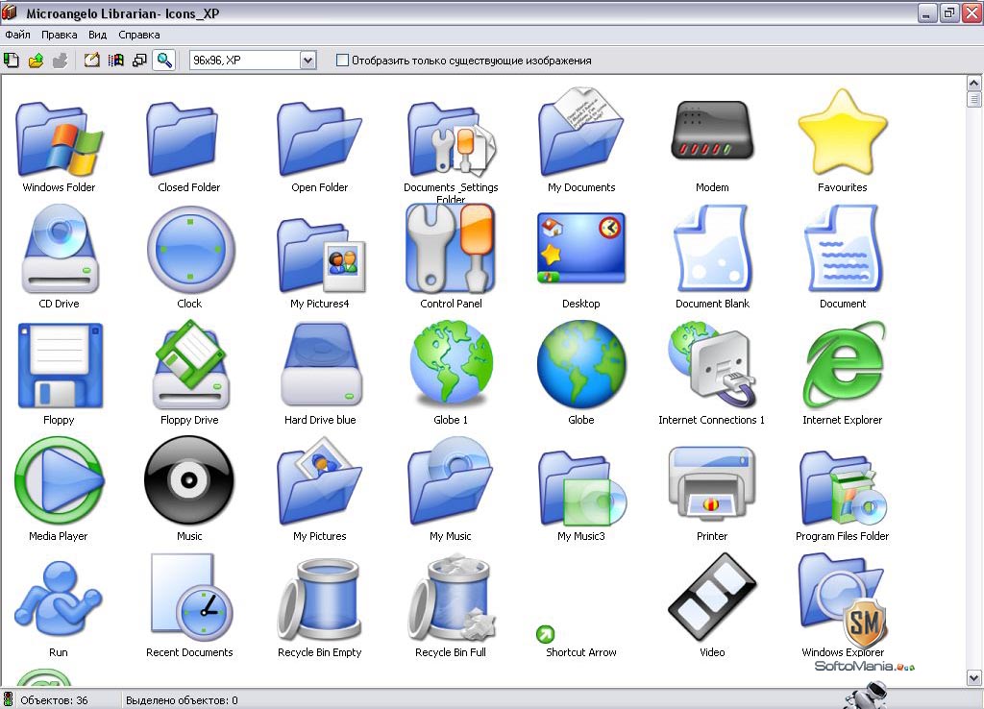The width and height of the screenshot is (984, 709).
Task: Click the edit image pencil toolbar icon
Action: tap(91, 61)
